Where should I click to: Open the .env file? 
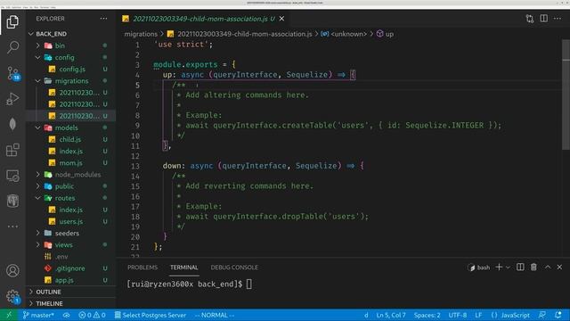tap(71, 257)
